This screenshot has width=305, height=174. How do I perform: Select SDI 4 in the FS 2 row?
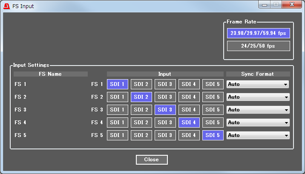pos(189,97)
